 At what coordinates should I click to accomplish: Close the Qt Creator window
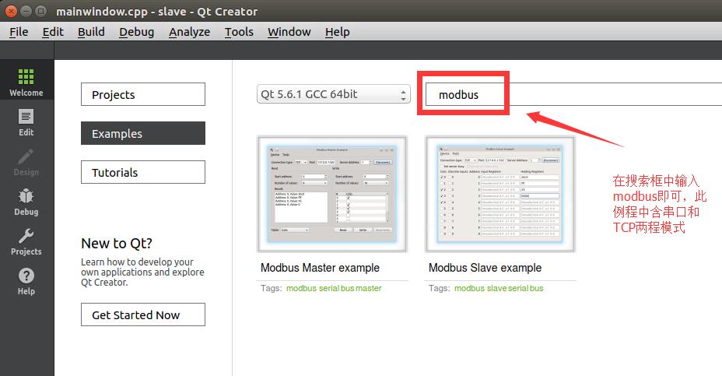pyautogui.click(x=11, y=11)
